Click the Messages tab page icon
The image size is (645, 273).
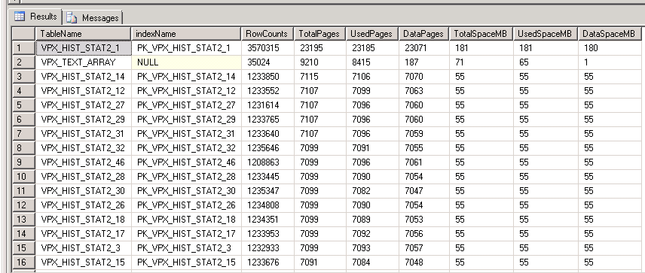(x=72, y=17)
